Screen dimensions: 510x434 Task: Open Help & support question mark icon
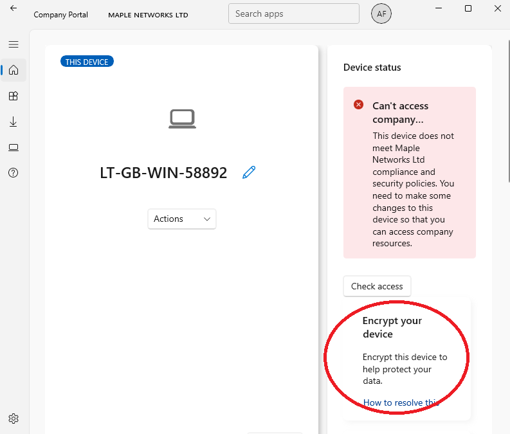[14, 173]
